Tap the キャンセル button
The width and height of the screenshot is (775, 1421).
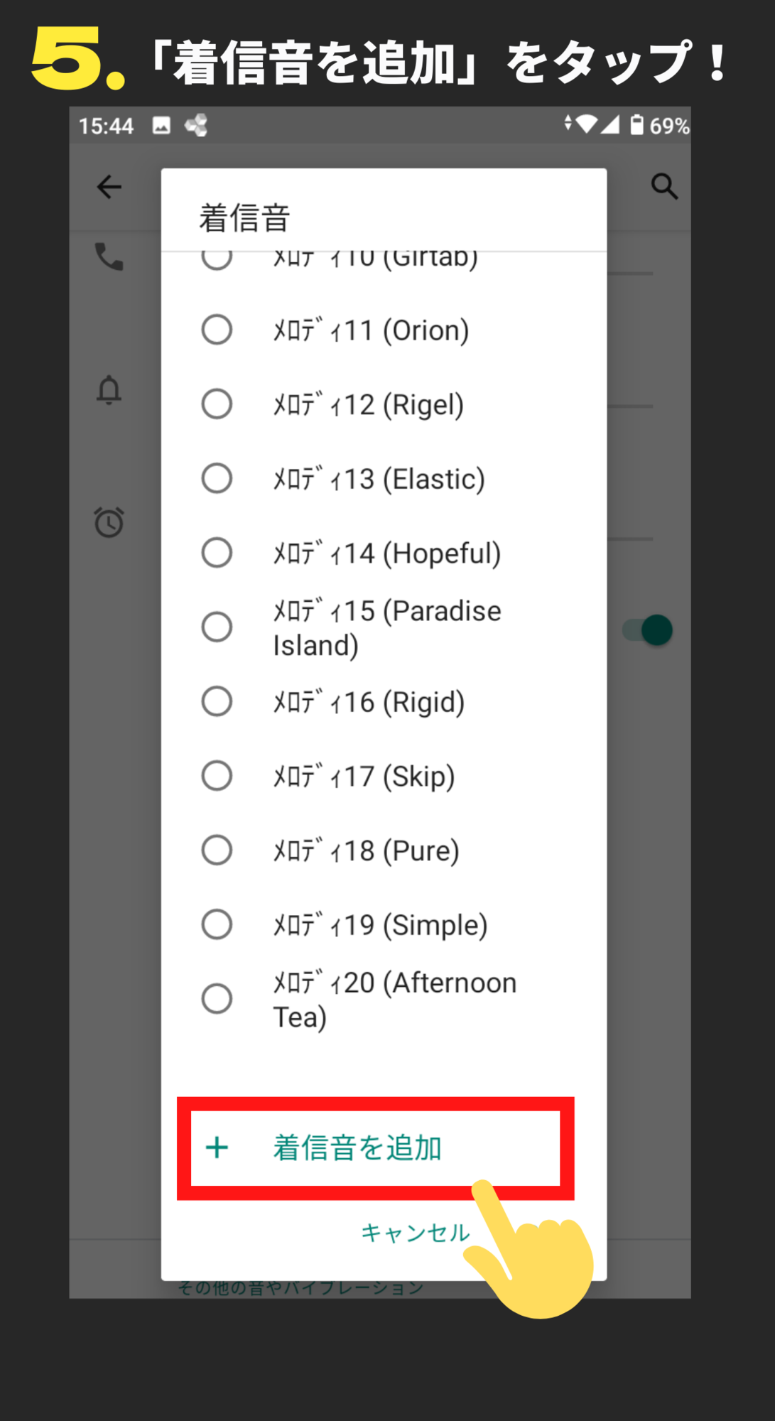click(416, 1233)
